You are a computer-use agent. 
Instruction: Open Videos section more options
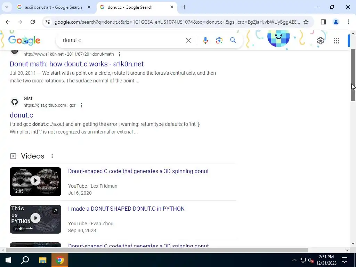coord(52,156)
